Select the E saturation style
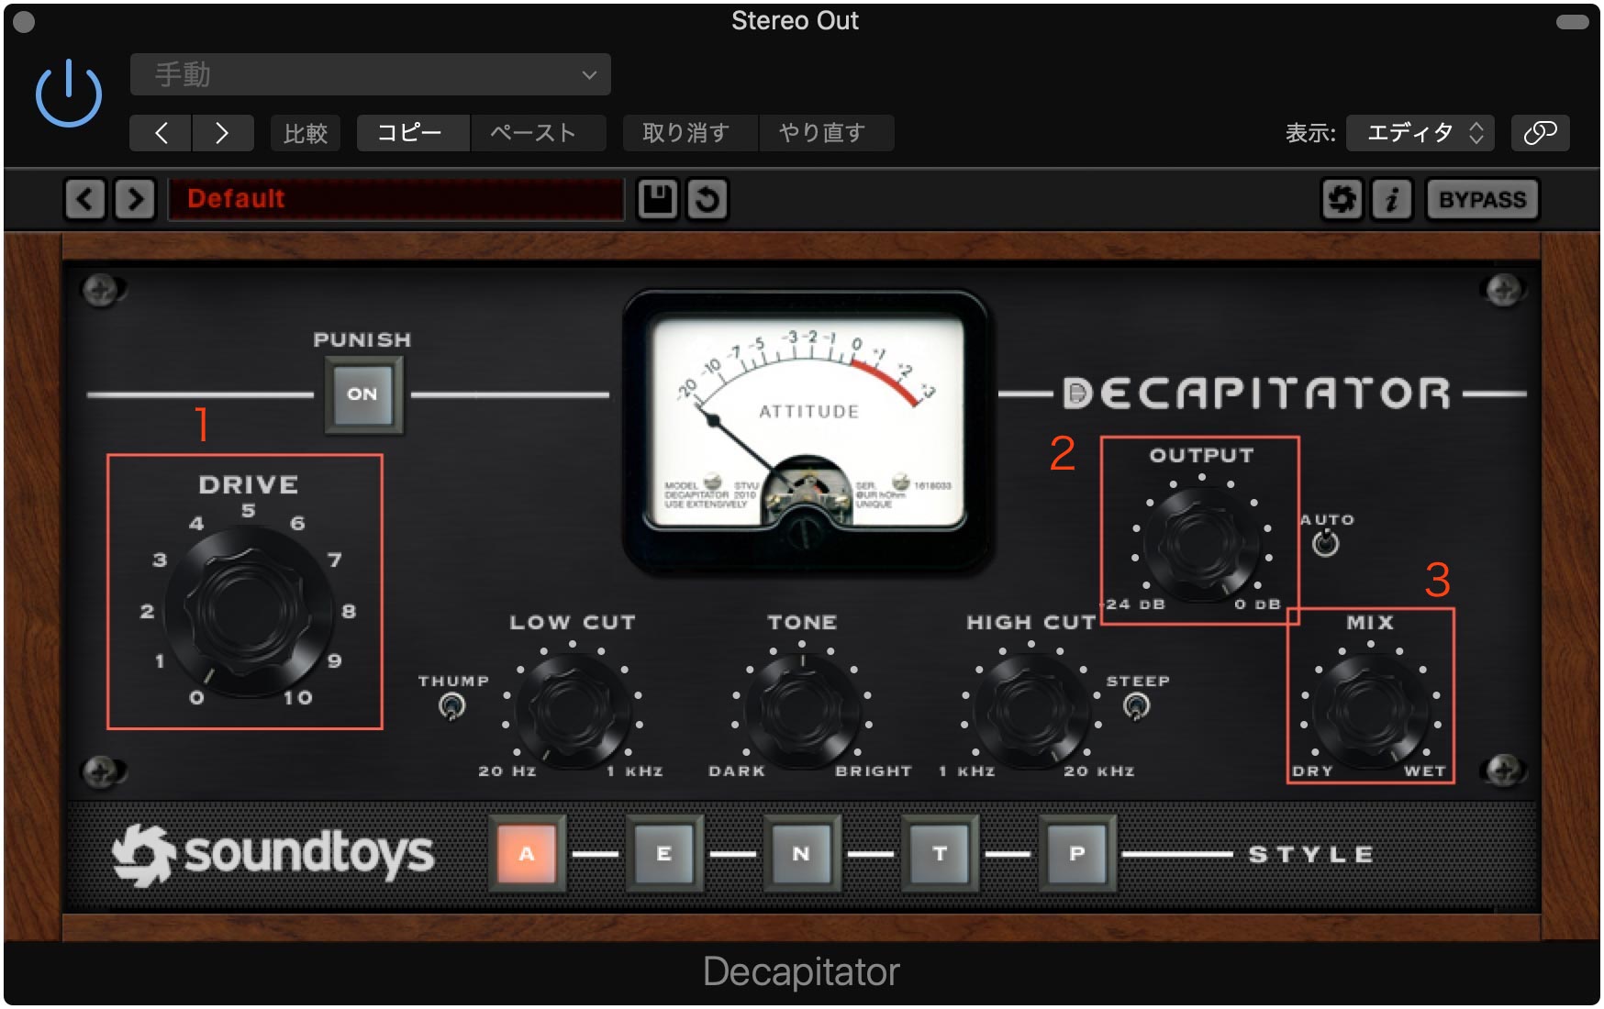This screenshot has width=1604, height=1009. click(x=664, y=853)
